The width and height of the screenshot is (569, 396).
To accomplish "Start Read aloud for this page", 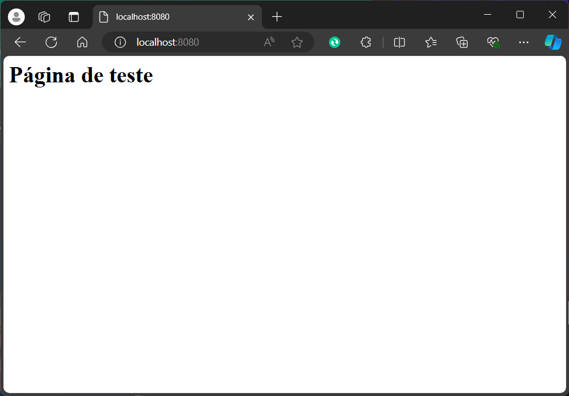I will 269,42.
